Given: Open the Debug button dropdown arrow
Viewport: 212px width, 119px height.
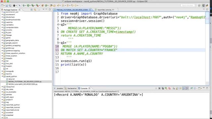Looking at the screenshot, I should [26, 6].
